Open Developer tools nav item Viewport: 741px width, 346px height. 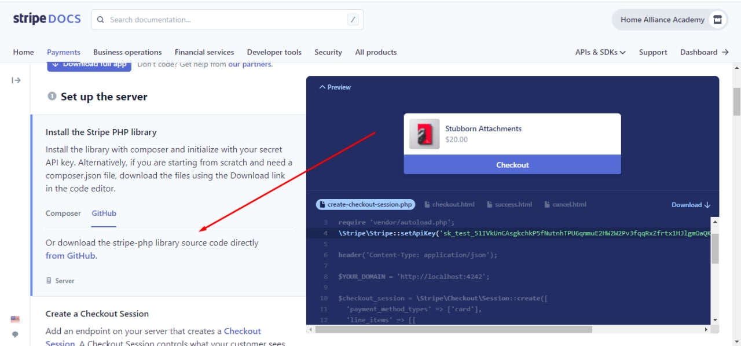click(x=274, y=52)
